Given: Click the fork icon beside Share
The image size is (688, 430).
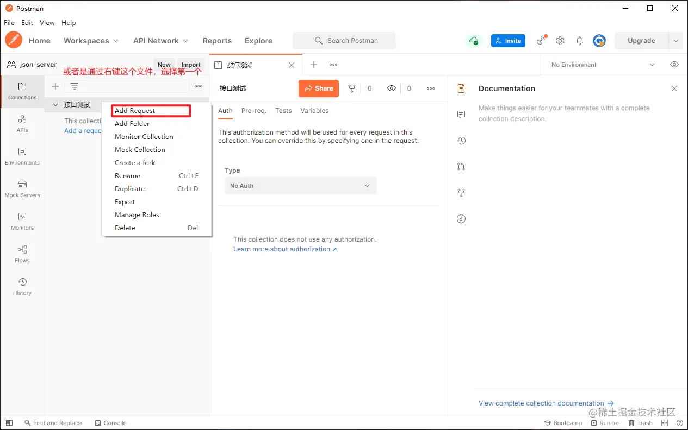Looking at the screenshot, I should click(352, 88).
